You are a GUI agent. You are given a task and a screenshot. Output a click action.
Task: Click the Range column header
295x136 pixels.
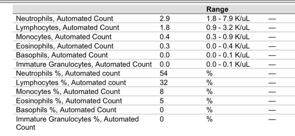click(217, 9)
